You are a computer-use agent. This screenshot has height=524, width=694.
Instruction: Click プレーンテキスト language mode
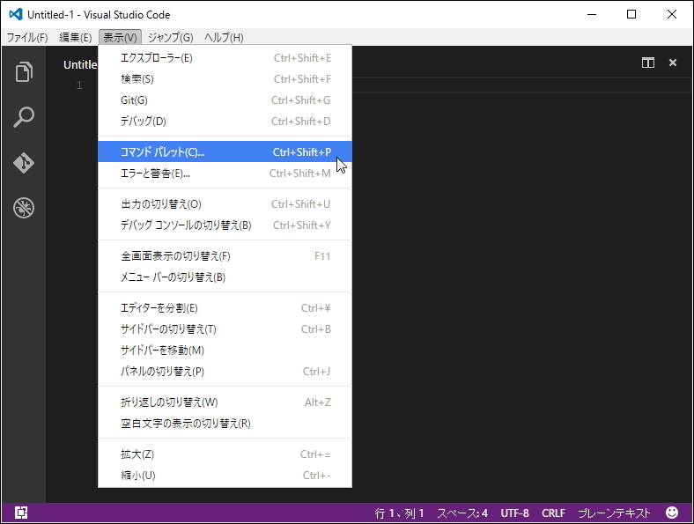click(614, 513)
